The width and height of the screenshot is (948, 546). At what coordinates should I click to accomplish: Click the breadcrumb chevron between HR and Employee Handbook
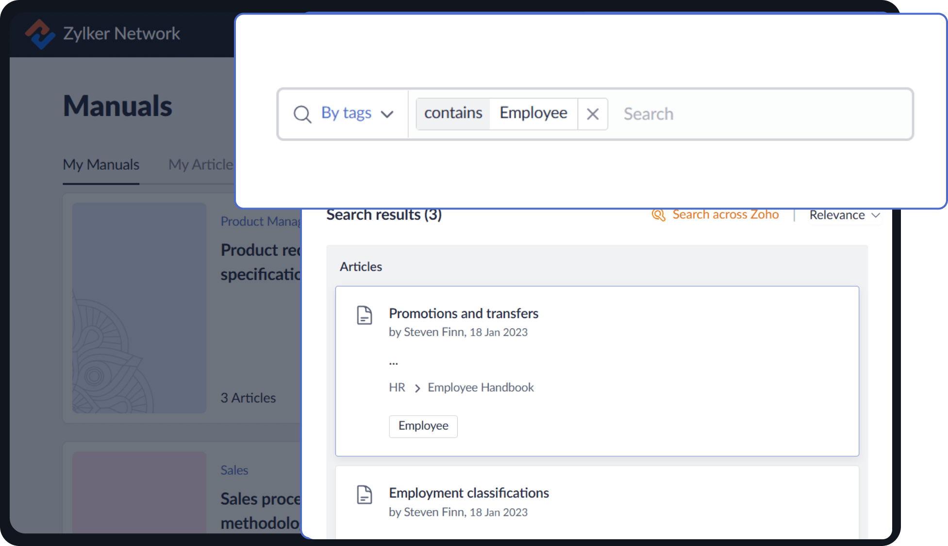(416, 388)
